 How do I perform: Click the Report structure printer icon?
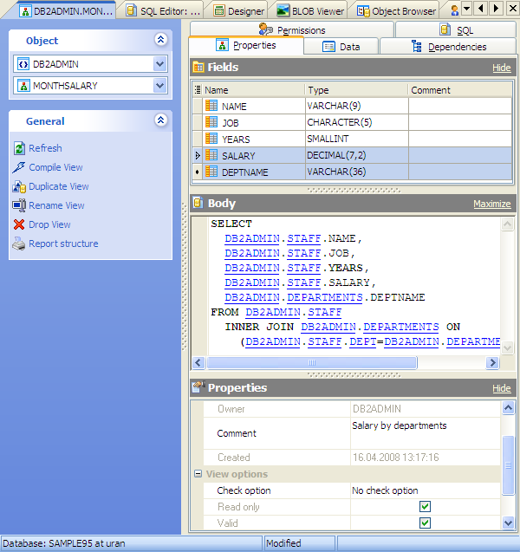click(x=20, y=244)
